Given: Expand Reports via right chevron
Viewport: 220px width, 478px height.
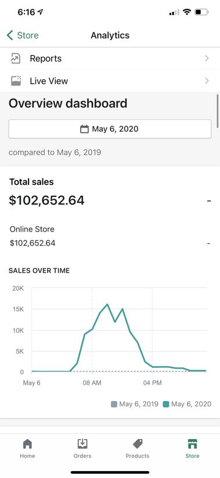Looking at the screenshot, I should (207, 58).
